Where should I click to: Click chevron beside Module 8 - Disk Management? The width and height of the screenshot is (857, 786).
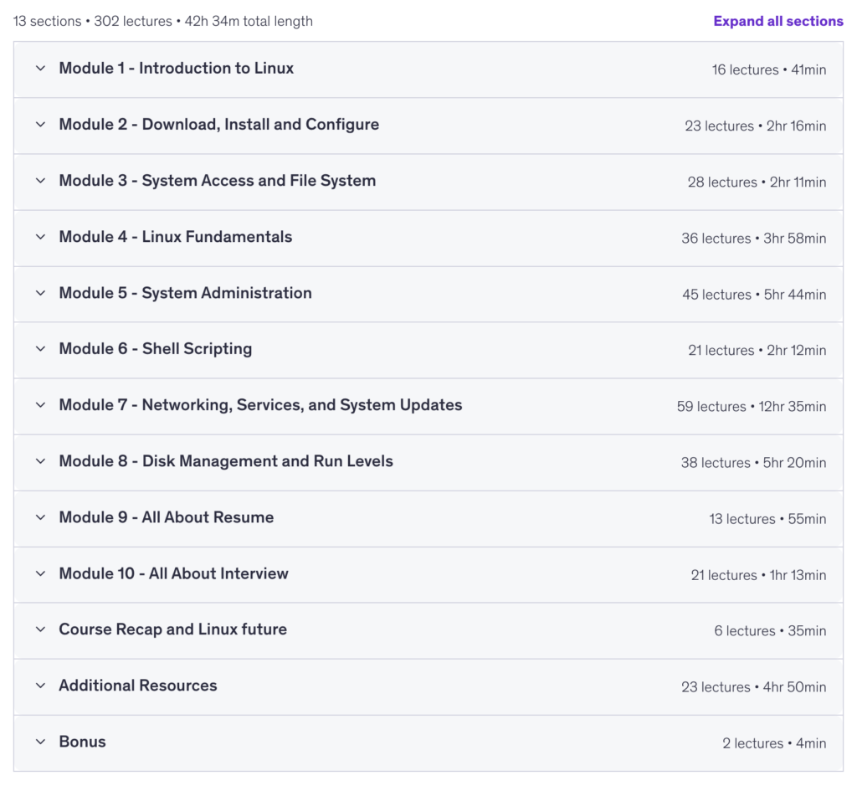tap(40, 461)
